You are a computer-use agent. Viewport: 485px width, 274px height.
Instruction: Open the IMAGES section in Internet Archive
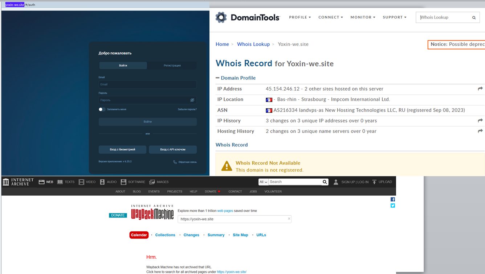(159, 182)
